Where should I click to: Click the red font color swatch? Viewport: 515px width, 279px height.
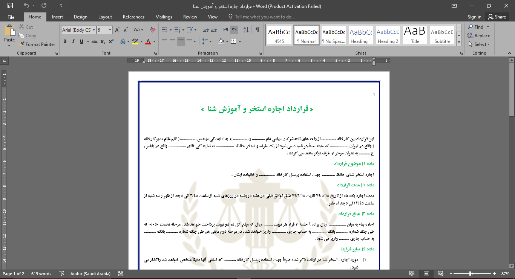coord(148,41)
